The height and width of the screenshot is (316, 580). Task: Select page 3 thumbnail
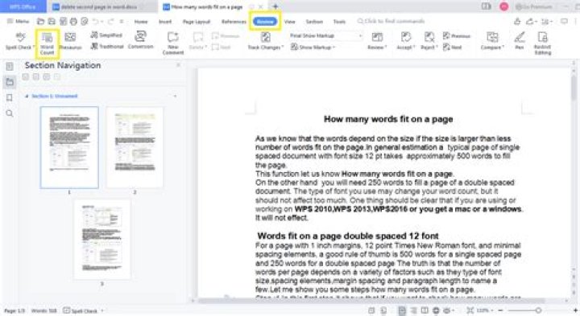coord(102,240)
